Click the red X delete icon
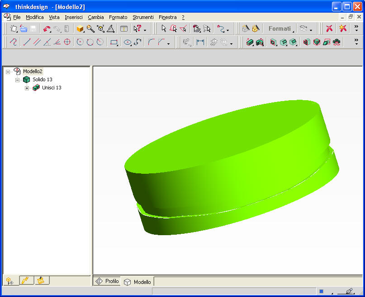The height and width of the screenshot is (297, 365). click(x=329, y=28)
